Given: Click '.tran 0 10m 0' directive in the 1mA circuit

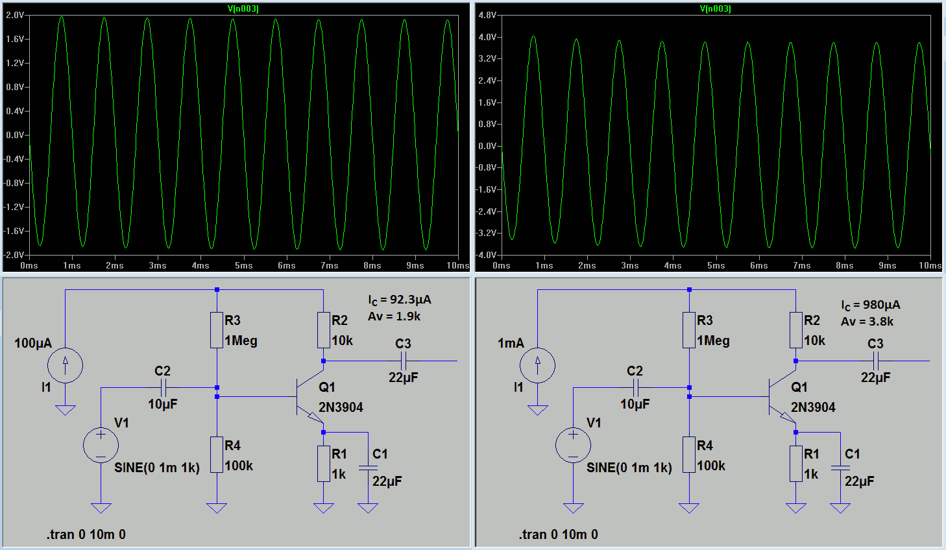Looking at the screenshot, I should pos(559,534).
